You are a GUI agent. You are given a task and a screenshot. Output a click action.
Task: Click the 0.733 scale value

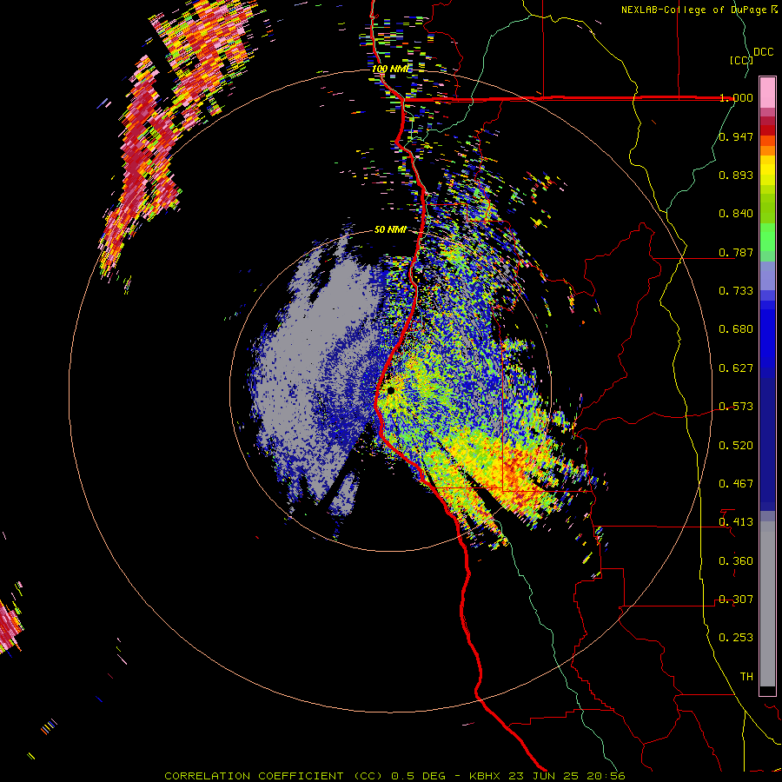736,291
